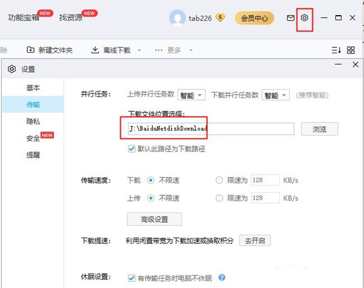The image size is (364, 288).
Task: Open the mail messages icon
Action: 291,18
